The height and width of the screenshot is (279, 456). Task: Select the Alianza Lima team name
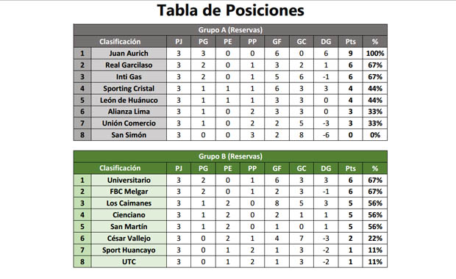[129, 112]
